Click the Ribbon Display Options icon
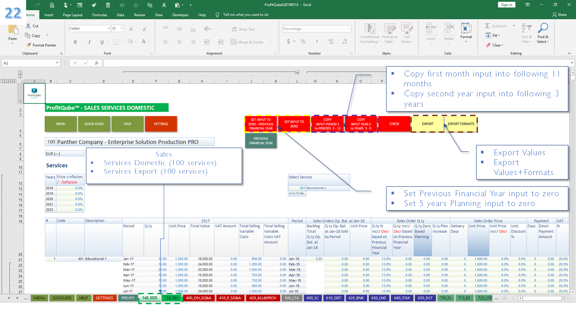The height and width of the screenshot is (324, 576). coord(528,4)
